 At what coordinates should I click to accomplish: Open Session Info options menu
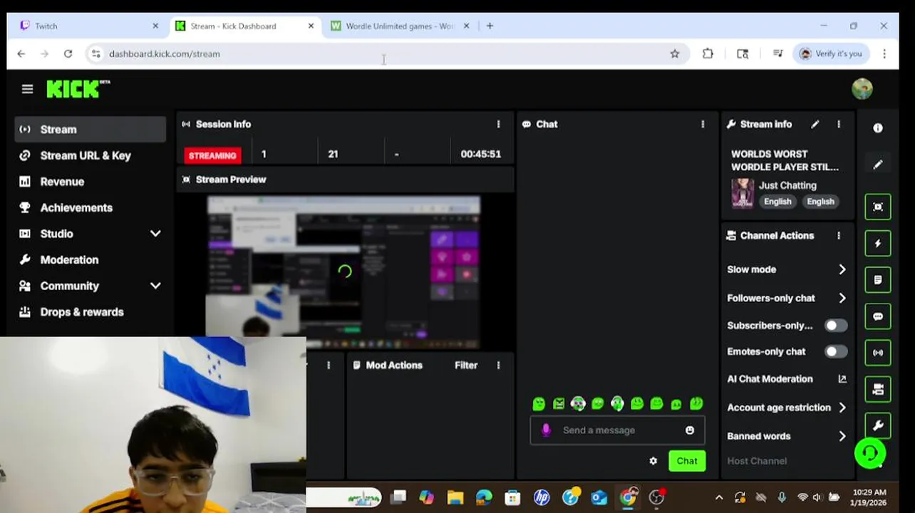(x=498, y=124)
